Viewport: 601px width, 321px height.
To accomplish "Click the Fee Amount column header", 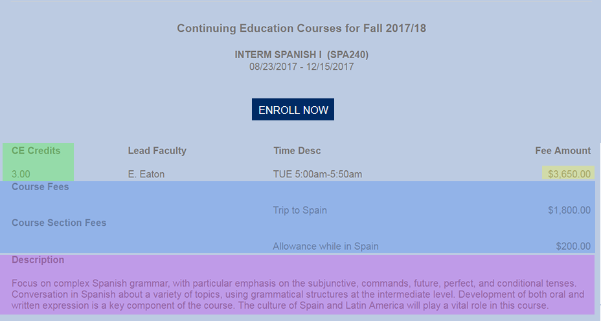I will tap(563, 151).
